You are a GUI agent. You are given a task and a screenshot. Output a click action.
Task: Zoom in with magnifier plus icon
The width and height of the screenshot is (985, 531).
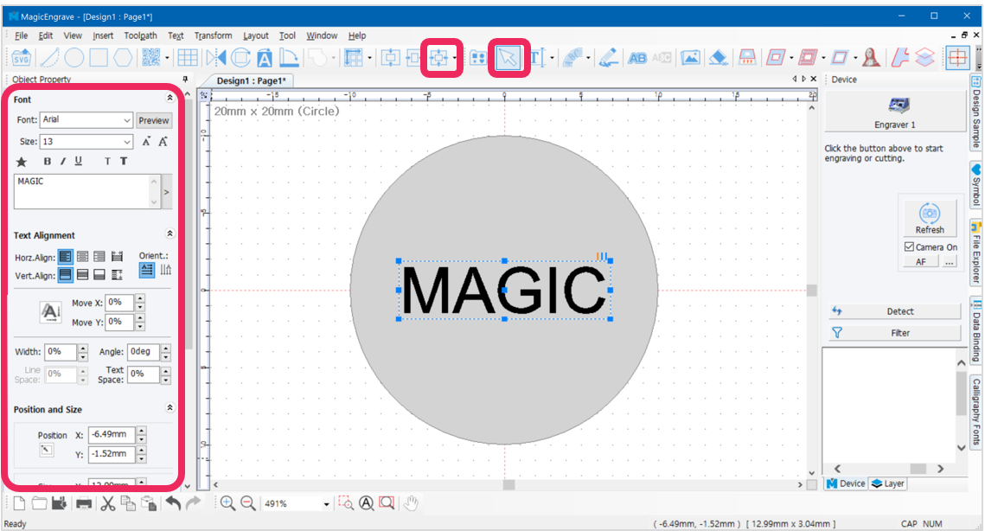(227, 502)
